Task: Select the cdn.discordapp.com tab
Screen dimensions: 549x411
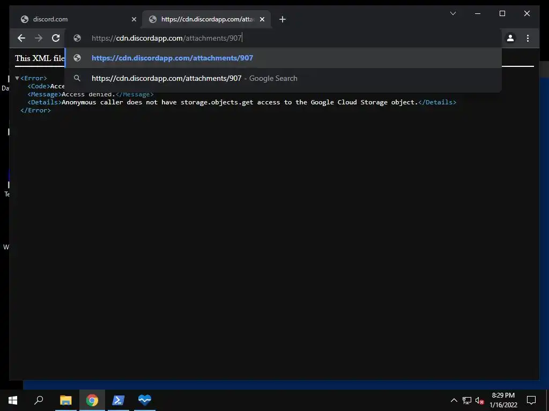Action: coord(206,19)
